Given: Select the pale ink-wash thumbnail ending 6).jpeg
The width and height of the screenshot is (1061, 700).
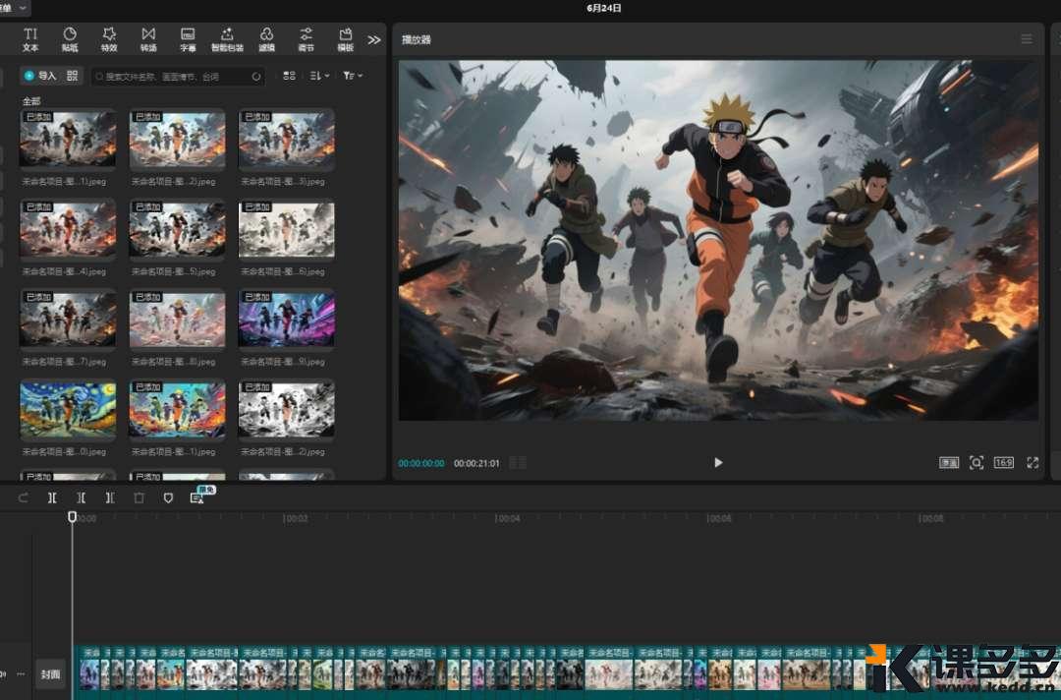Looking at the screenshot, I should 286,228.
